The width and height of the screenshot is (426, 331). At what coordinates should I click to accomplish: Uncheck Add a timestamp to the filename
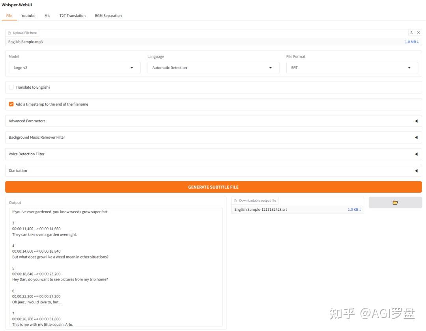pos(11,104)
